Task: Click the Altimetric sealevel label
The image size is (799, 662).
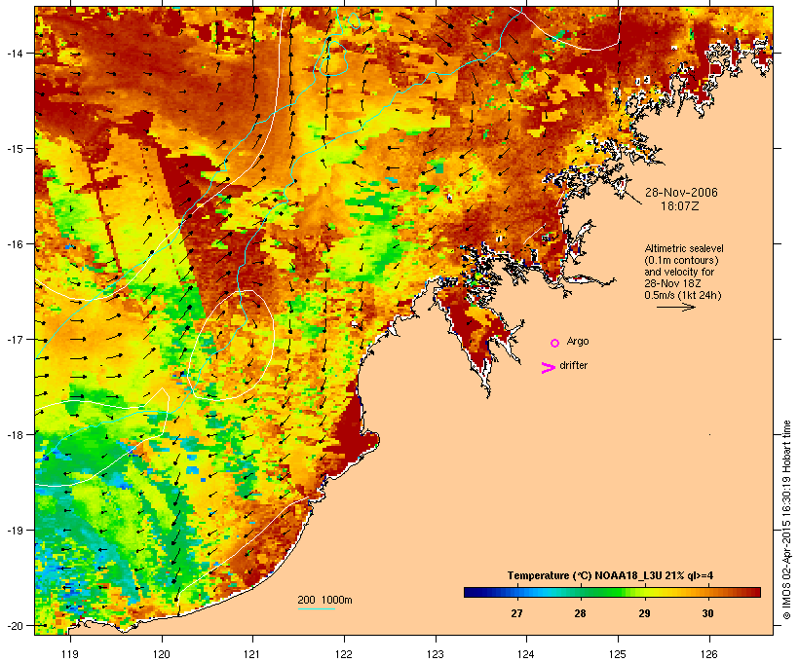Action: coord(684,248)
